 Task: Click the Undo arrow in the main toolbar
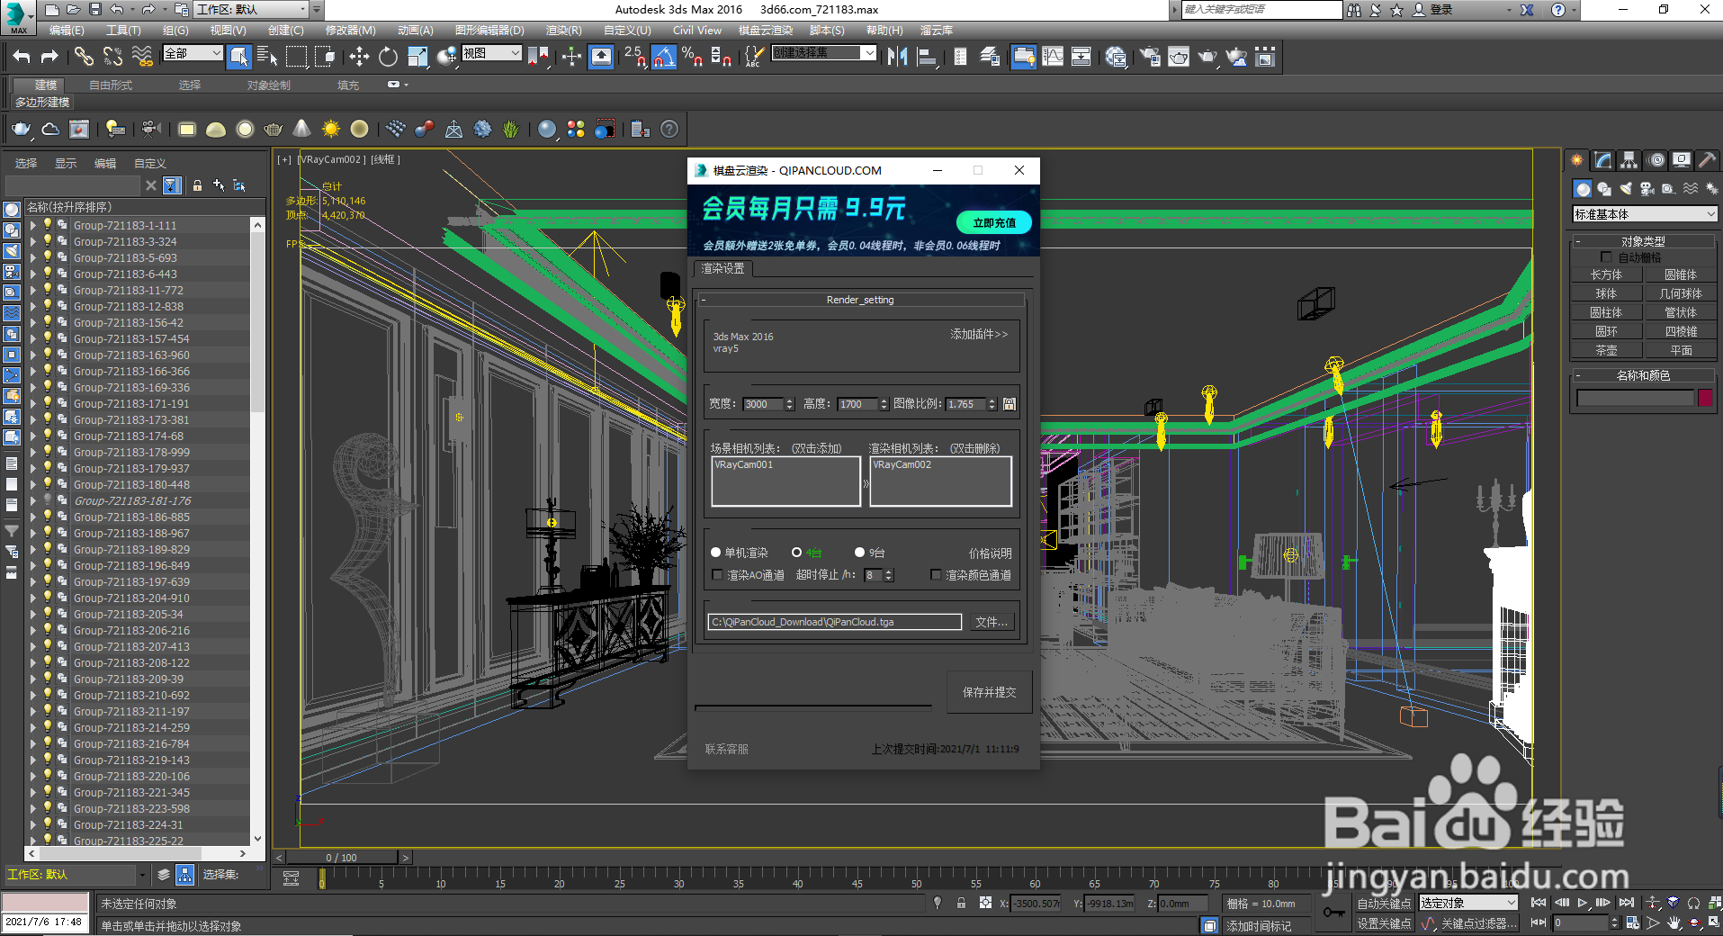point(21,57)
